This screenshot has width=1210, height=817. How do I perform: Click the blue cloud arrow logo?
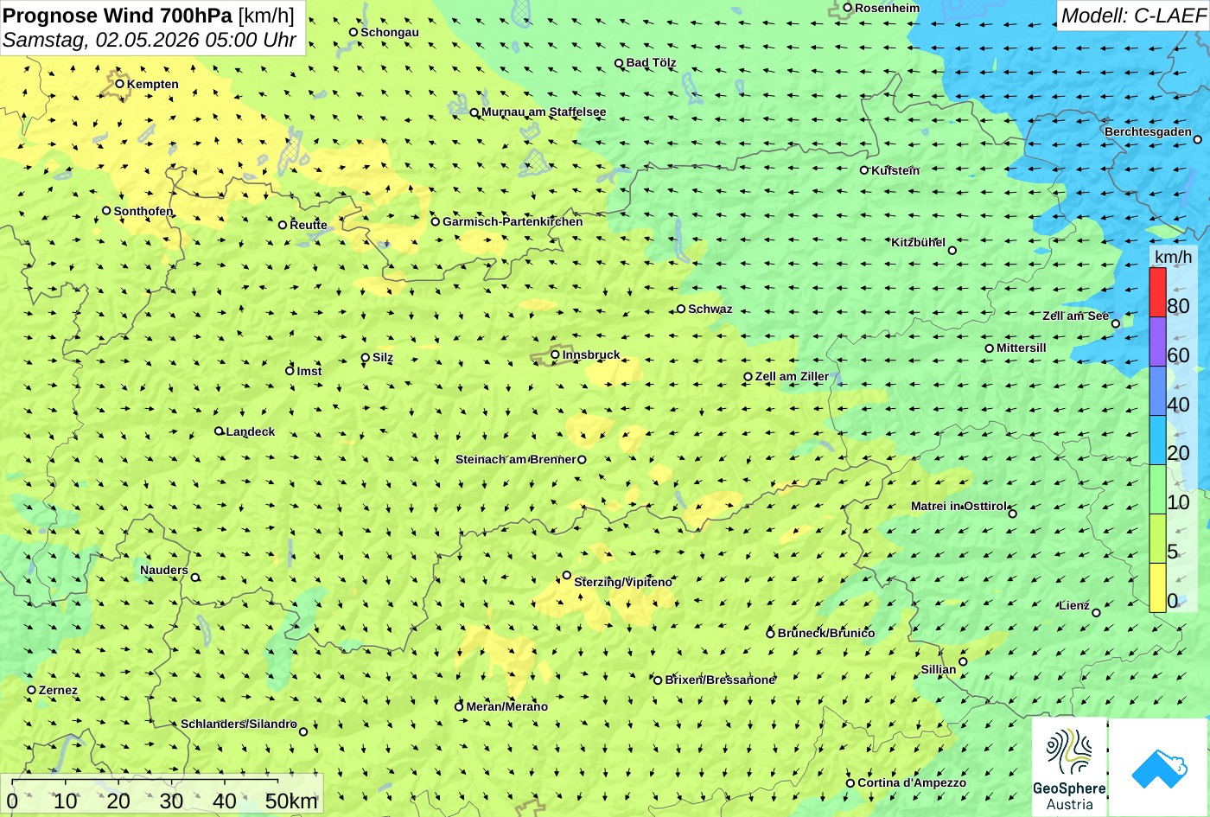(x=1159, y=767)
